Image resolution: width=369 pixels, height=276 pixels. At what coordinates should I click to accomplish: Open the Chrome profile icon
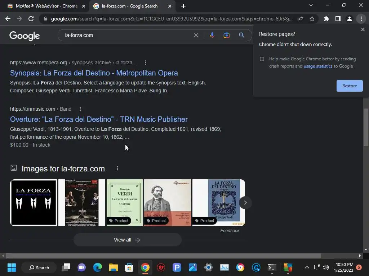coord(350,19)
